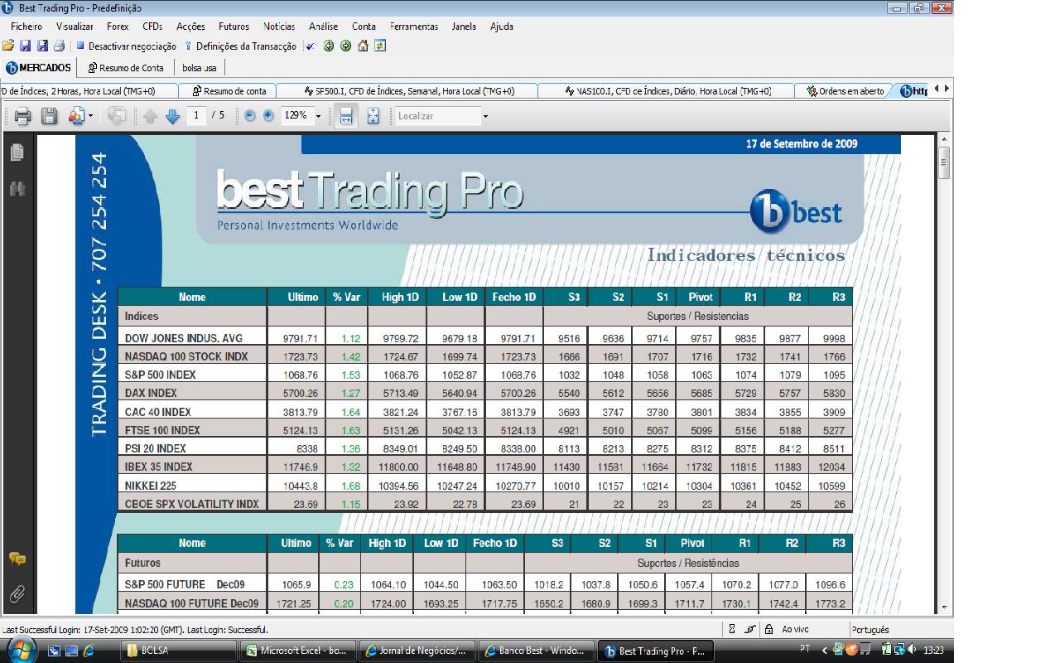1060x663 pixels.
Task: Click the Português language status entry
Action: pyautogui.click(x=870, y=630)
